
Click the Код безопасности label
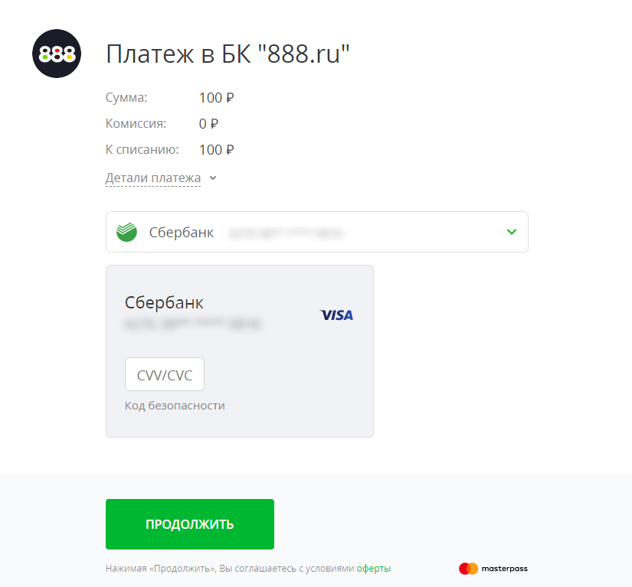tap(175, 406)
